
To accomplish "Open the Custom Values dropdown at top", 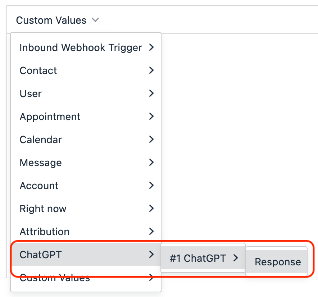I will [x=51, y=20].
